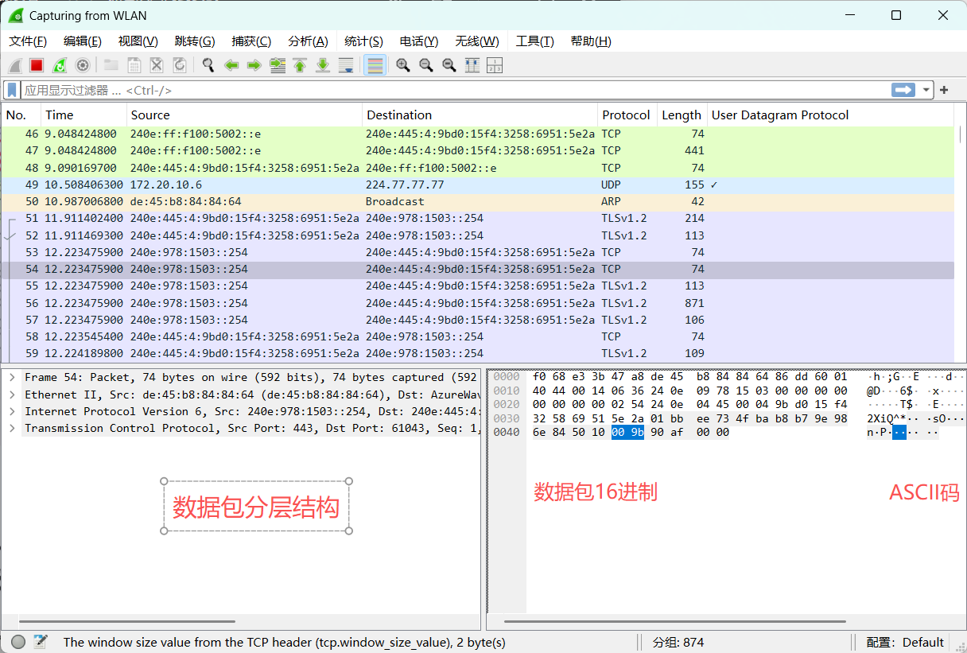Apply display filter arrow button
Image resolution: width=967 pixels, height=653 pixels.
pyautogui.click(x=903, y=90)
